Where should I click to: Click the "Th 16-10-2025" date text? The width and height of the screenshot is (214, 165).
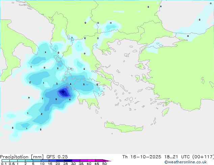point(142,157)
